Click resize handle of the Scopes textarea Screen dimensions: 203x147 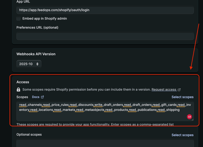[x=192, y=119]
